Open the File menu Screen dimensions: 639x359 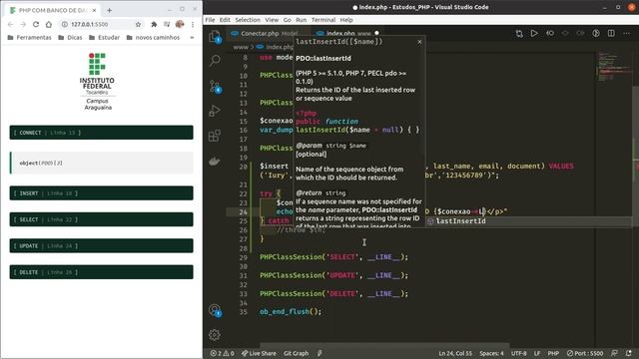pos(210,20)
